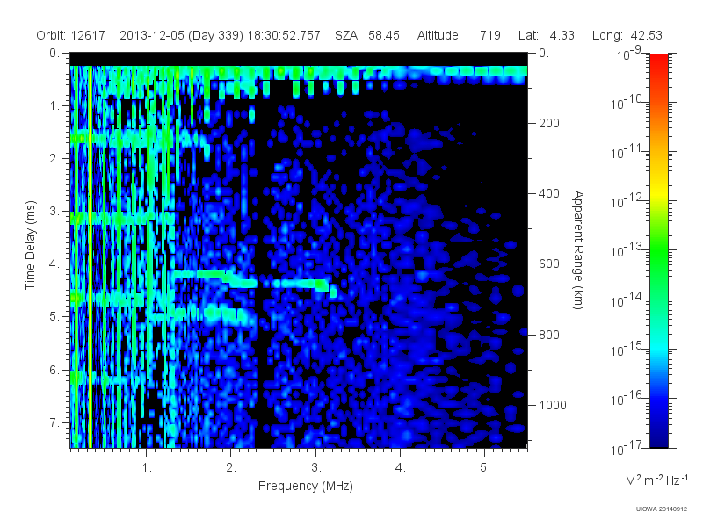This screenshot has height=527, width=703.
Task: Click the 1. tick label on frequency axis
Action: (x=147, y=468)
